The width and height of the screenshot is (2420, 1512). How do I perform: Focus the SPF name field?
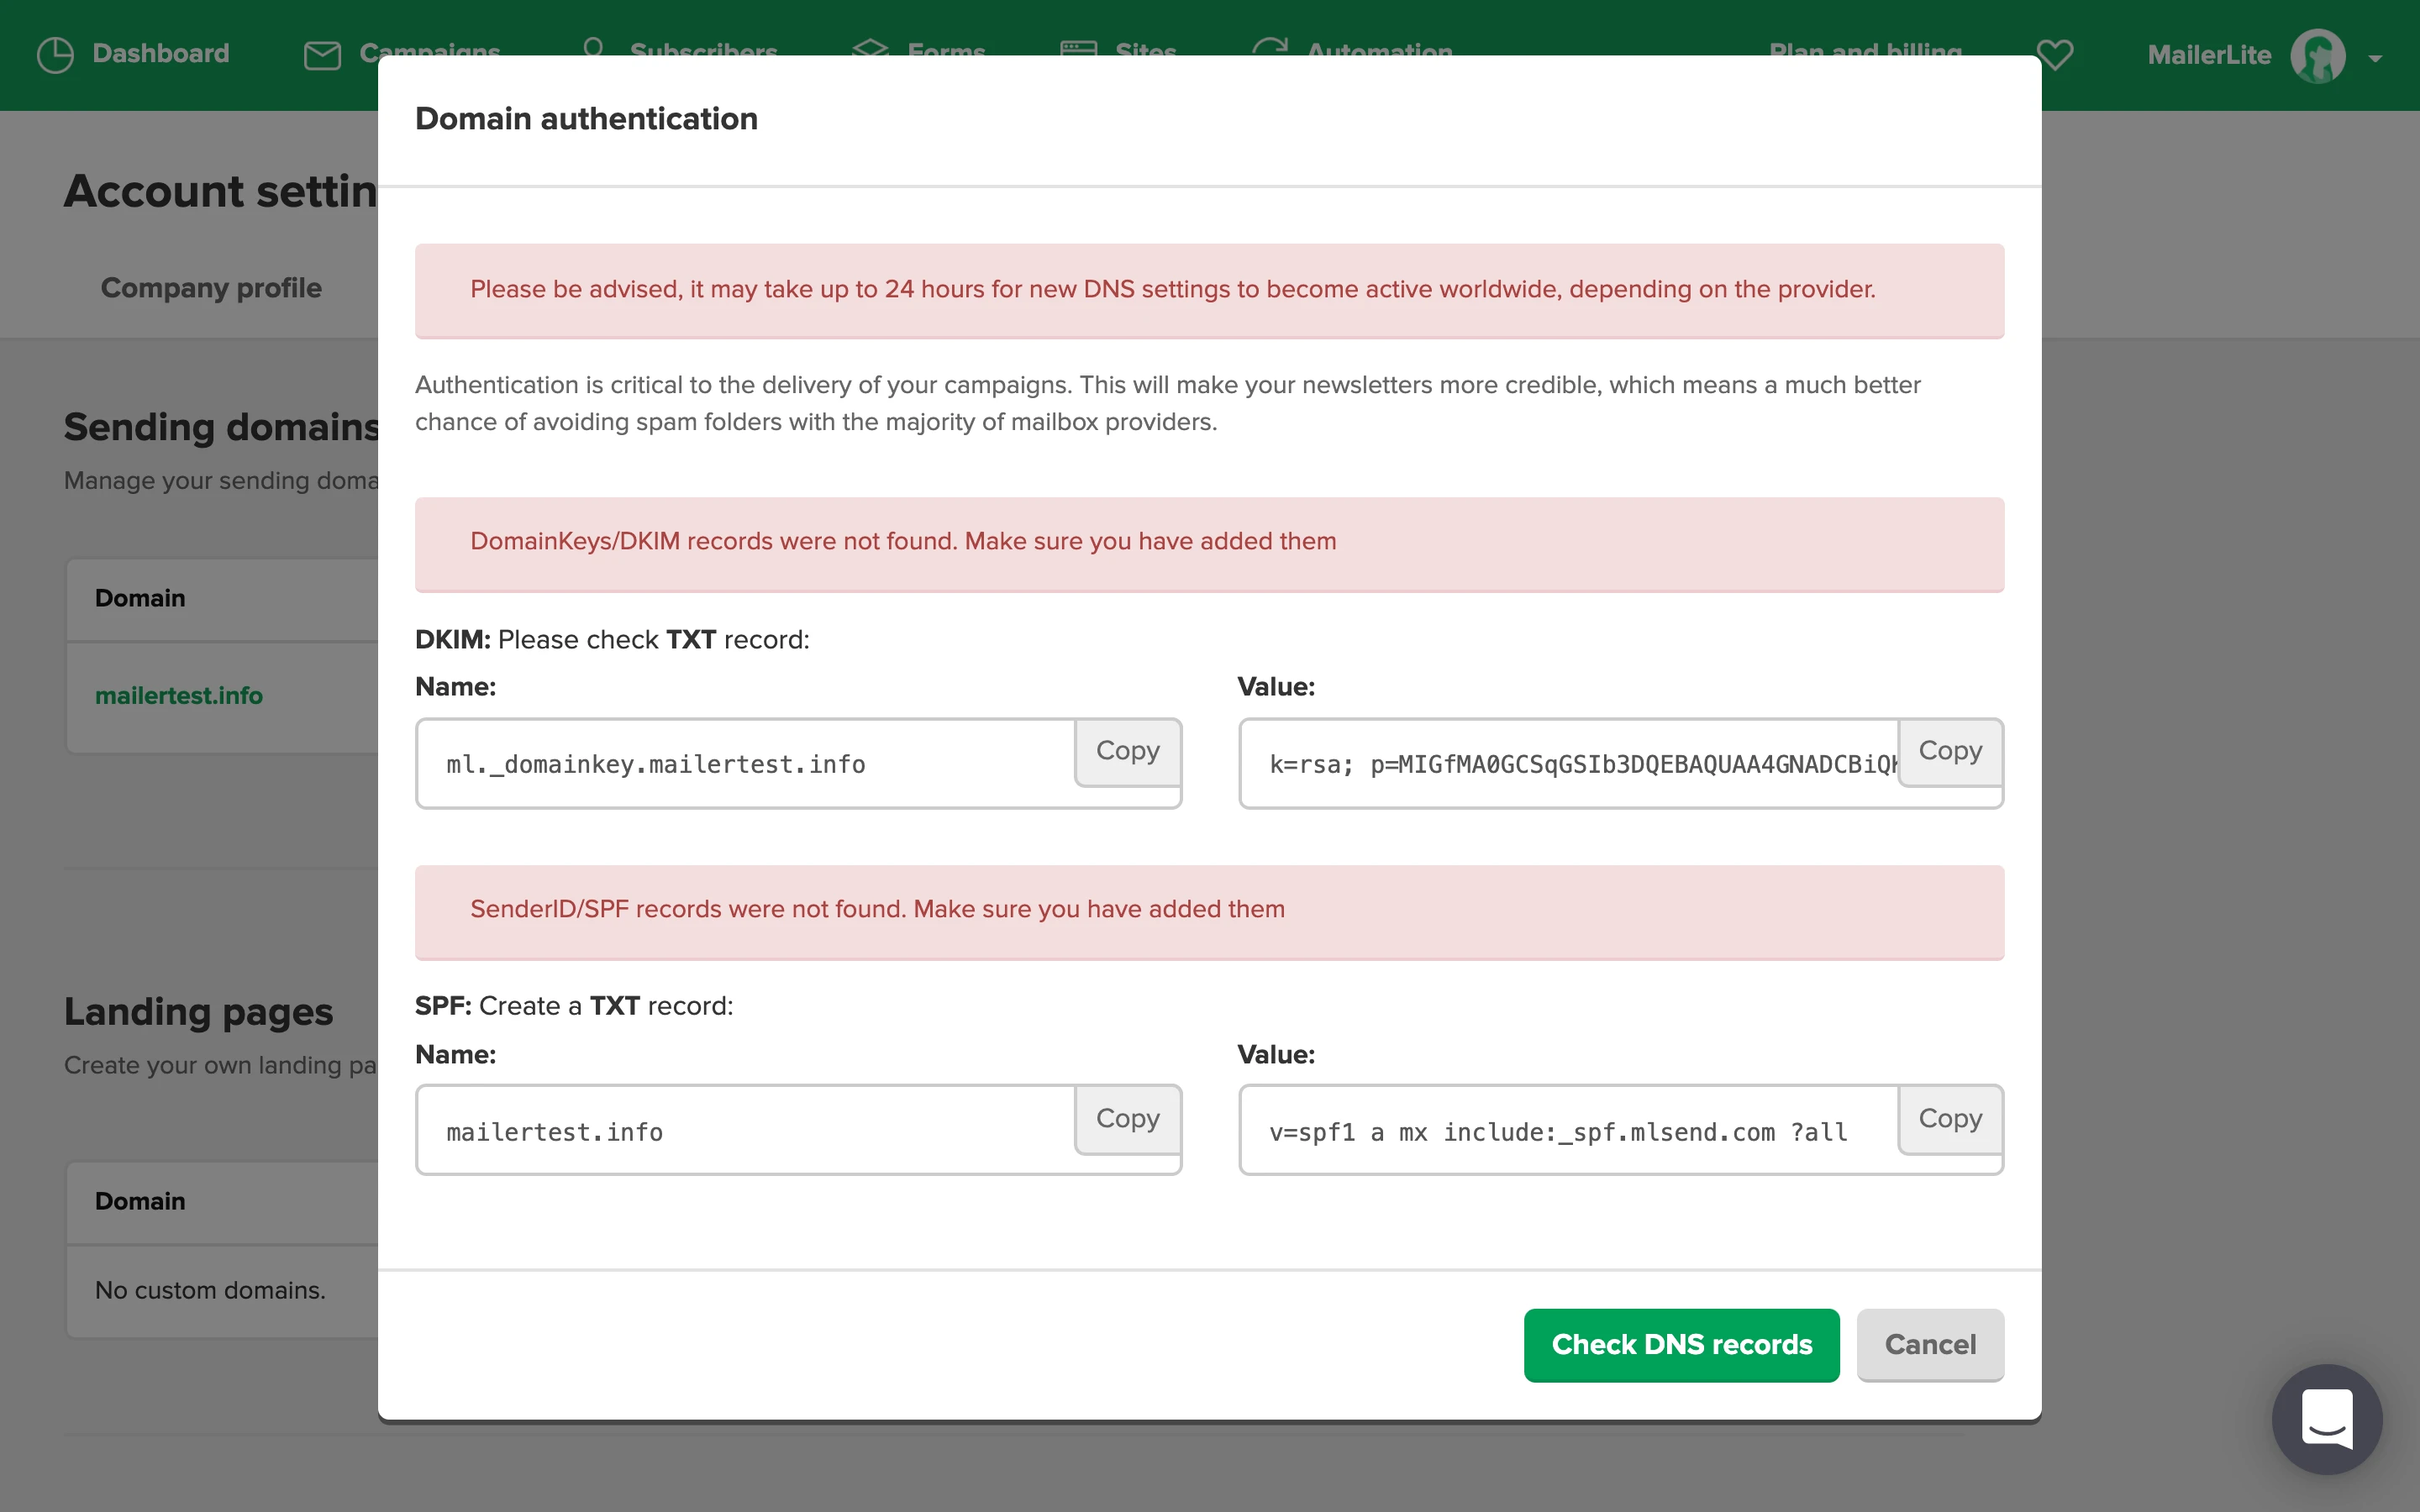(745, 1132)
